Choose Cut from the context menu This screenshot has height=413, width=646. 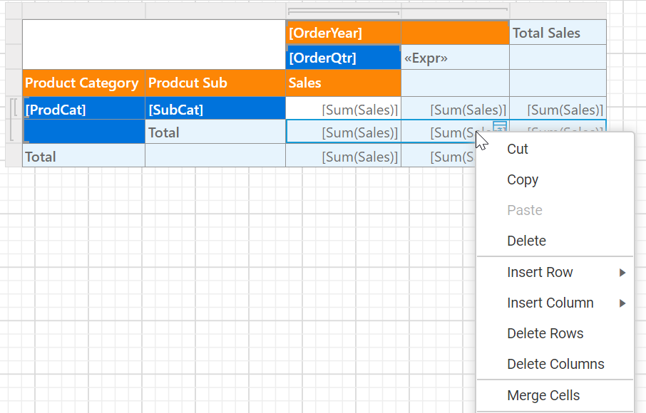click(518, 149)
